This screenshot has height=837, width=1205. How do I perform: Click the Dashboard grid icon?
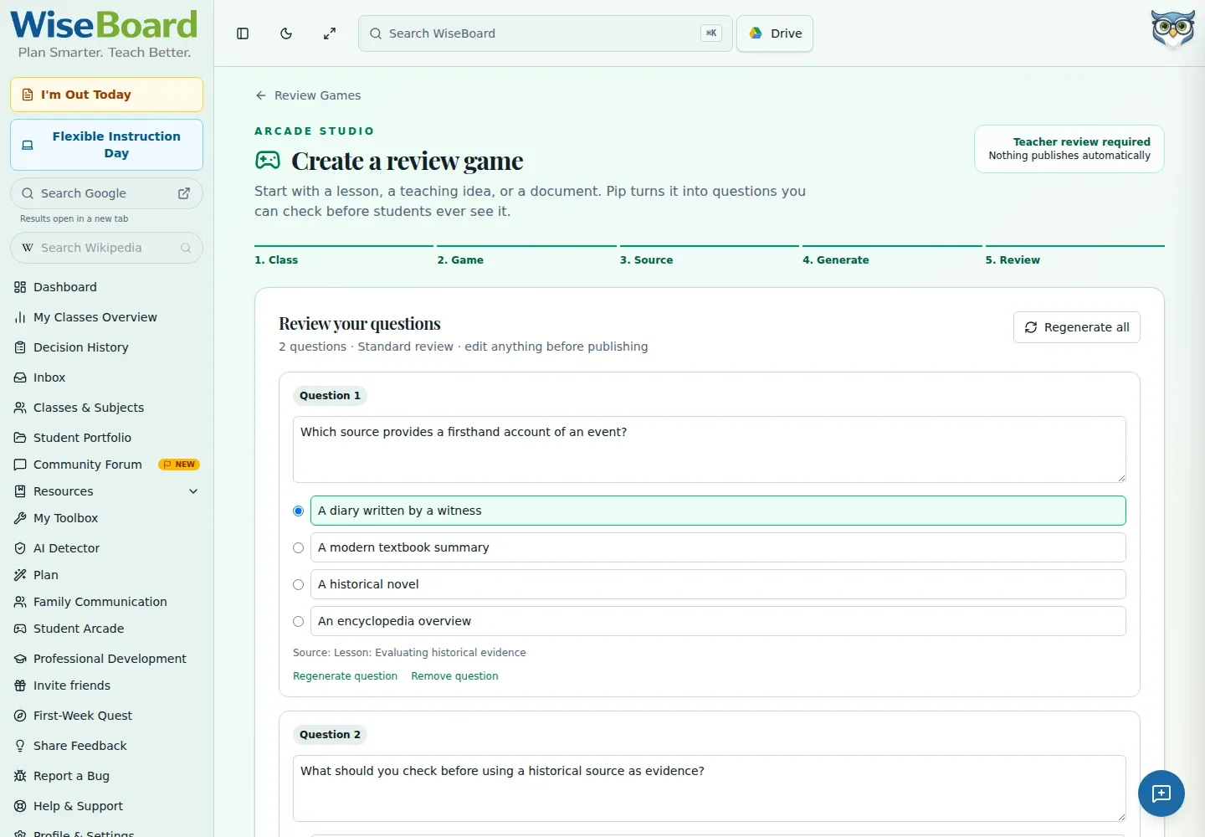coord(20,287)
